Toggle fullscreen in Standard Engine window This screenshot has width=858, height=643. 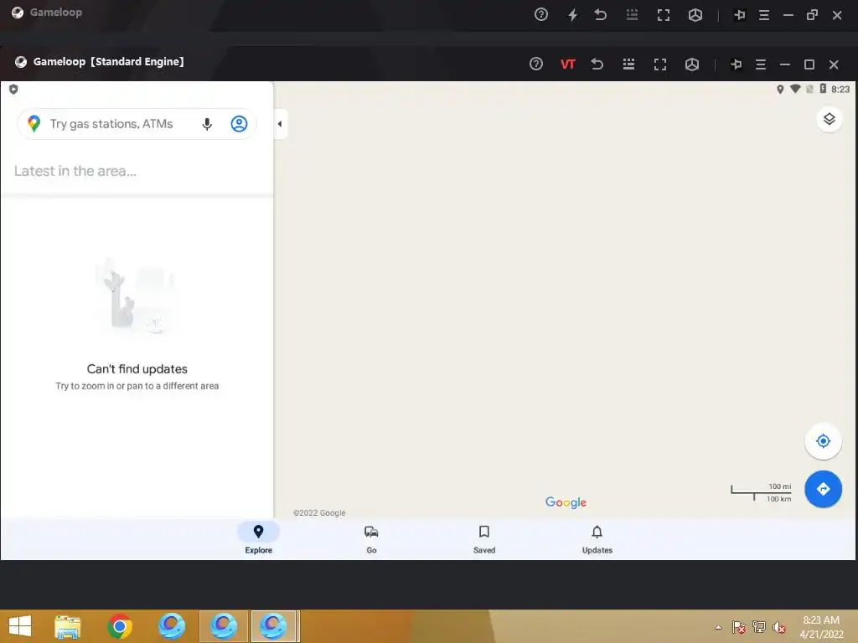[660, 64]
